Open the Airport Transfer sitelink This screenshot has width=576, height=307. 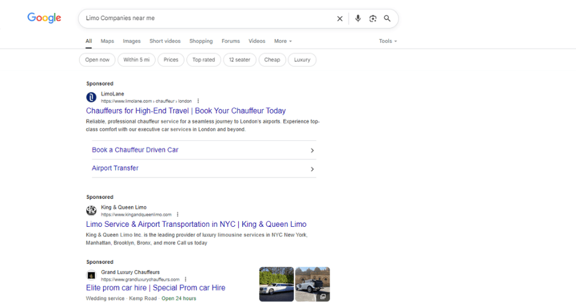[x=115, y=168]
